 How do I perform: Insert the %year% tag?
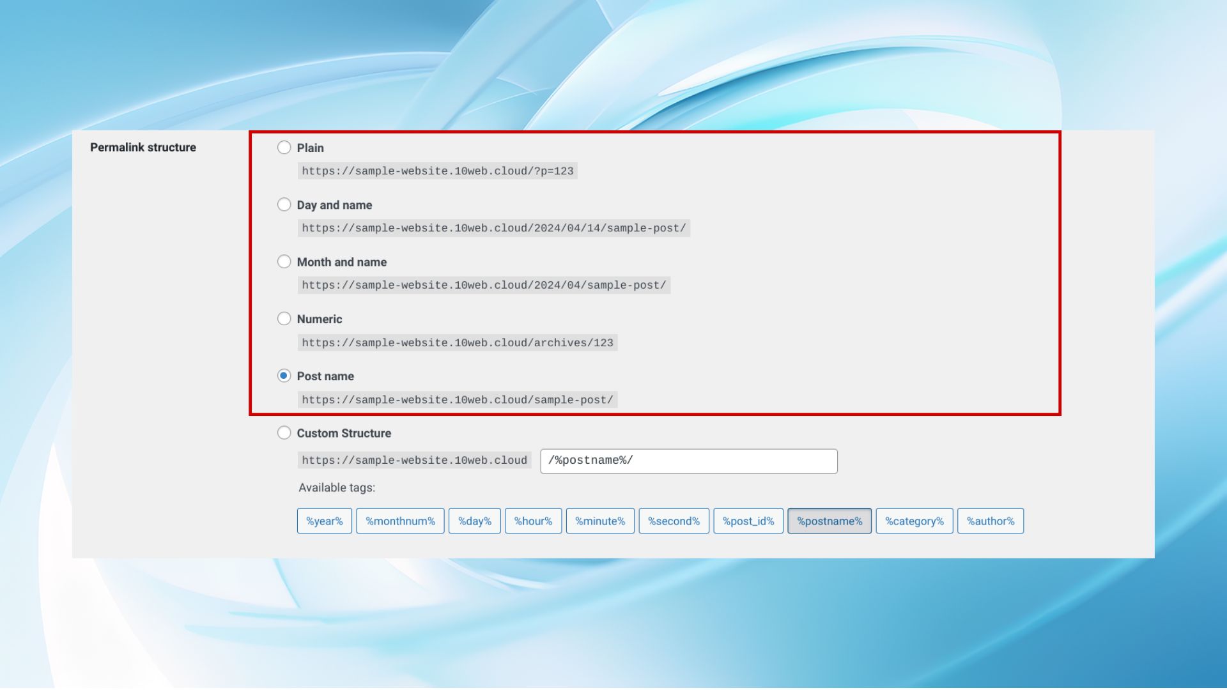click(324, 521)
